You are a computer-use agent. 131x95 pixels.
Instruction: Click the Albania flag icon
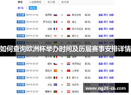point(68,29)
